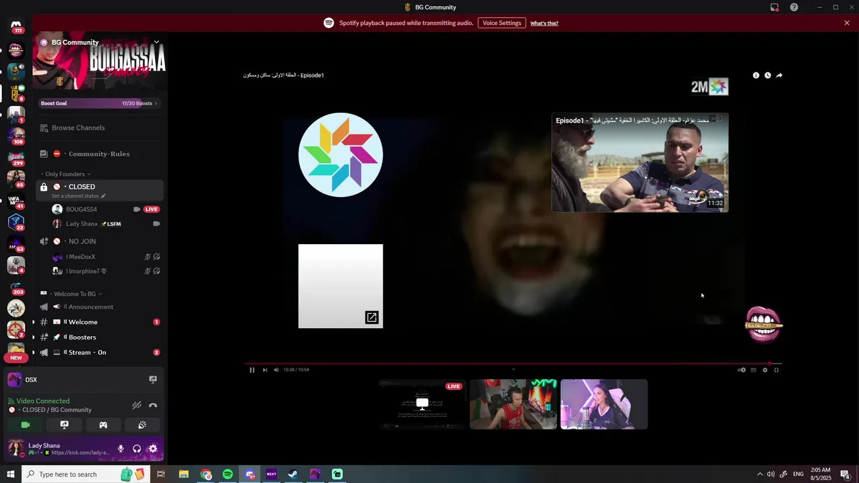Seek on the red video progress bar

[513, 364]
